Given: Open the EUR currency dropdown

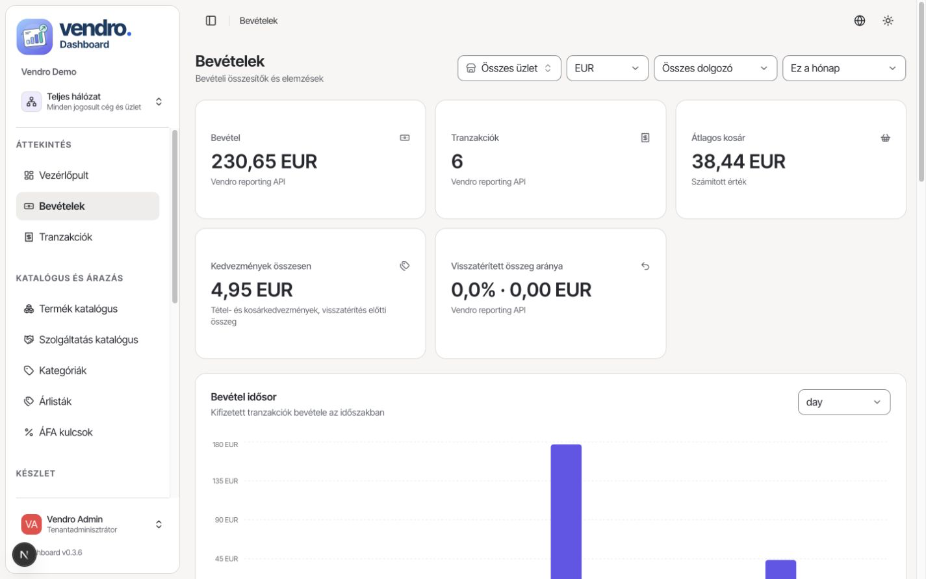Looking at the screenshot, I should click(x=607, y=68).
